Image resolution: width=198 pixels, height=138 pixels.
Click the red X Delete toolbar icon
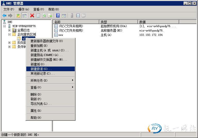pos(32,16)
